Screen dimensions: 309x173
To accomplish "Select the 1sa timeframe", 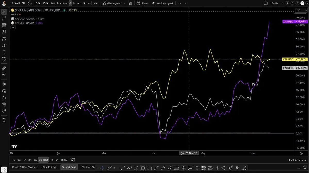I will click(53, 3).
